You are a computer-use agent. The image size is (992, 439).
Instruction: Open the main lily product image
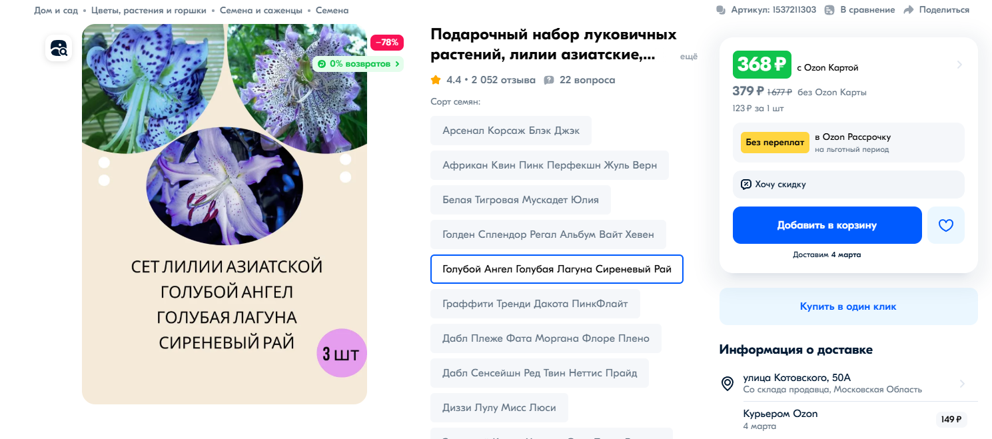225,214
